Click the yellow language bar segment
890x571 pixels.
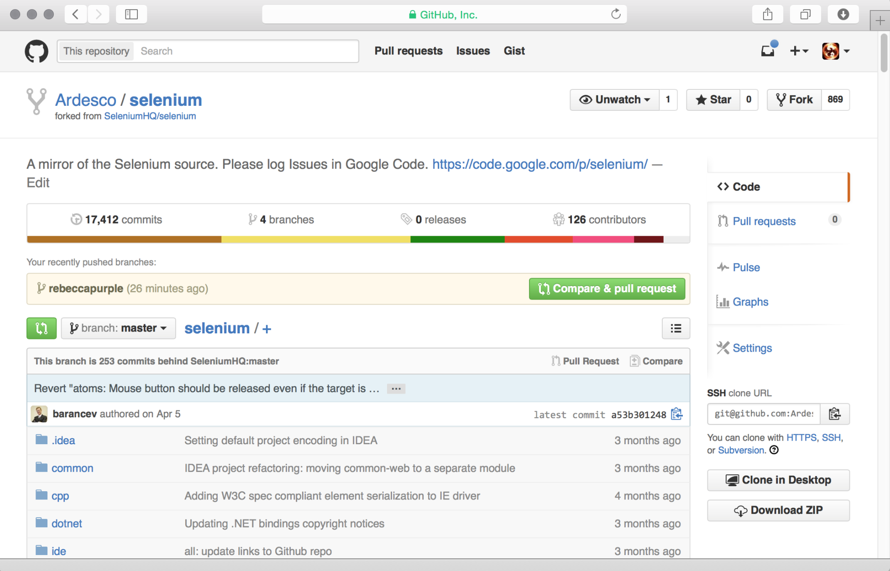coord(316,239)
